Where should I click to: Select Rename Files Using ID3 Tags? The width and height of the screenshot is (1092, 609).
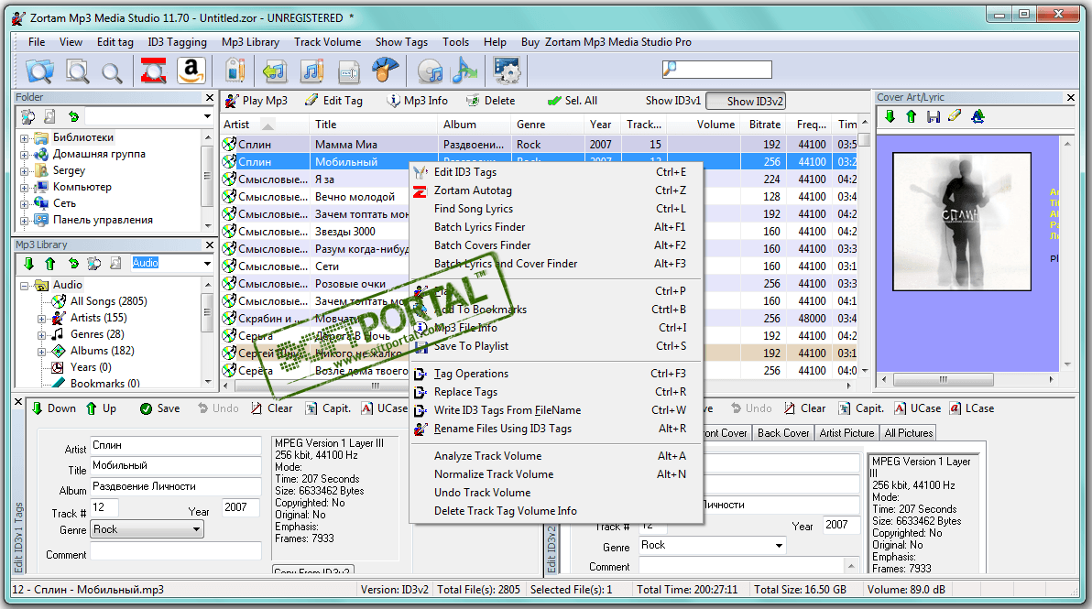coord(556,429)
